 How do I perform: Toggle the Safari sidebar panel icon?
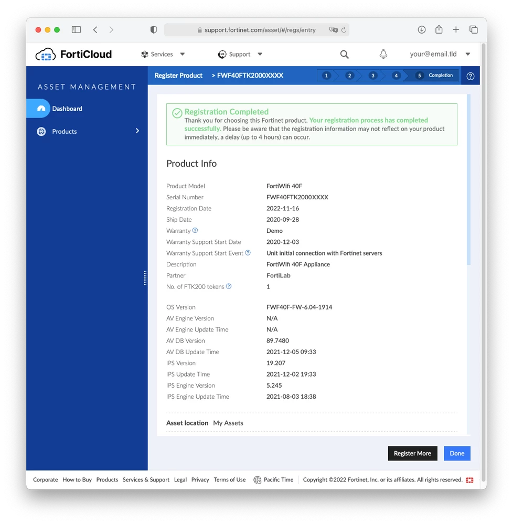tap(76, 30)
